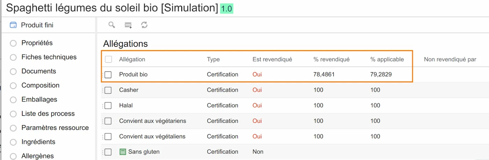Sort by the Type column header

(213, 59)
